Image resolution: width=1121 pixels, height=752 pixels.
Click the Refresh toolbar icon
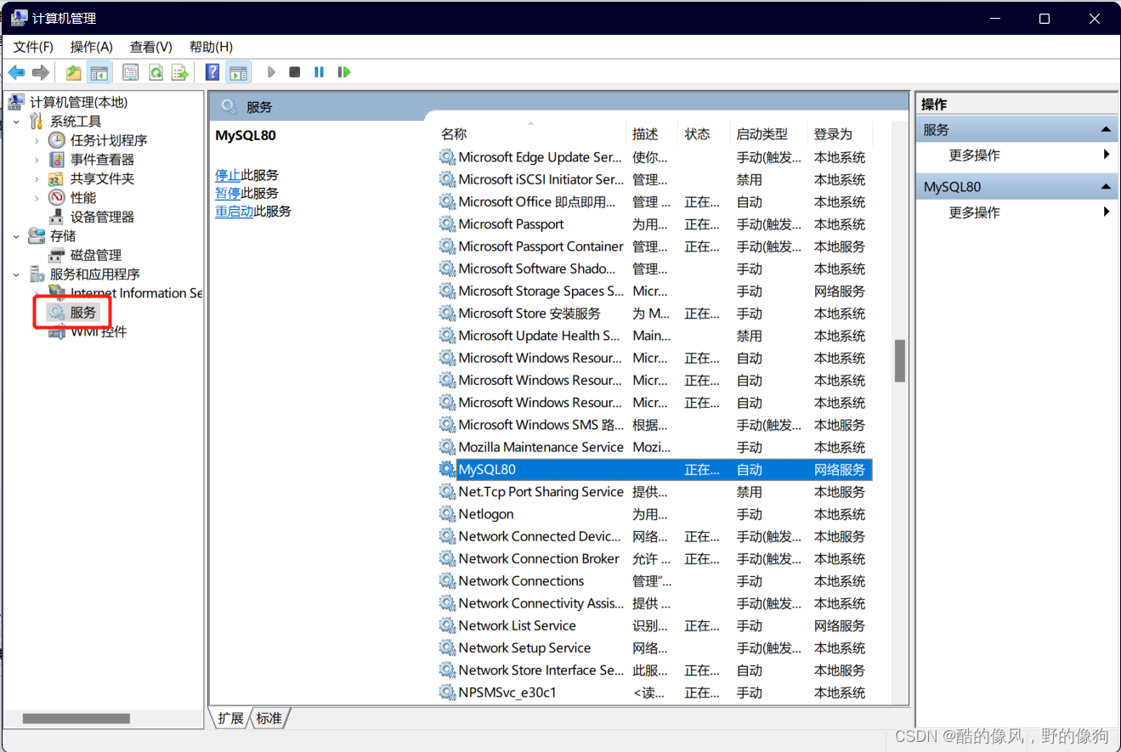pyautogui.click(x=156, y=72)
